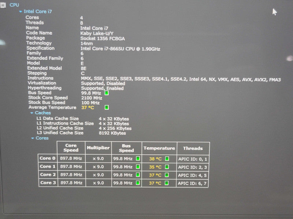Viewport: 293px width, 219px height.
Task: Click the Extended Model 8E value
Action: click(84, 68)
